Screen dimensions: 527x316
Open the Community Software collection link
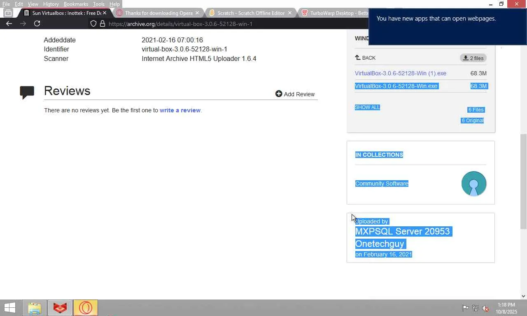[382, 184]
